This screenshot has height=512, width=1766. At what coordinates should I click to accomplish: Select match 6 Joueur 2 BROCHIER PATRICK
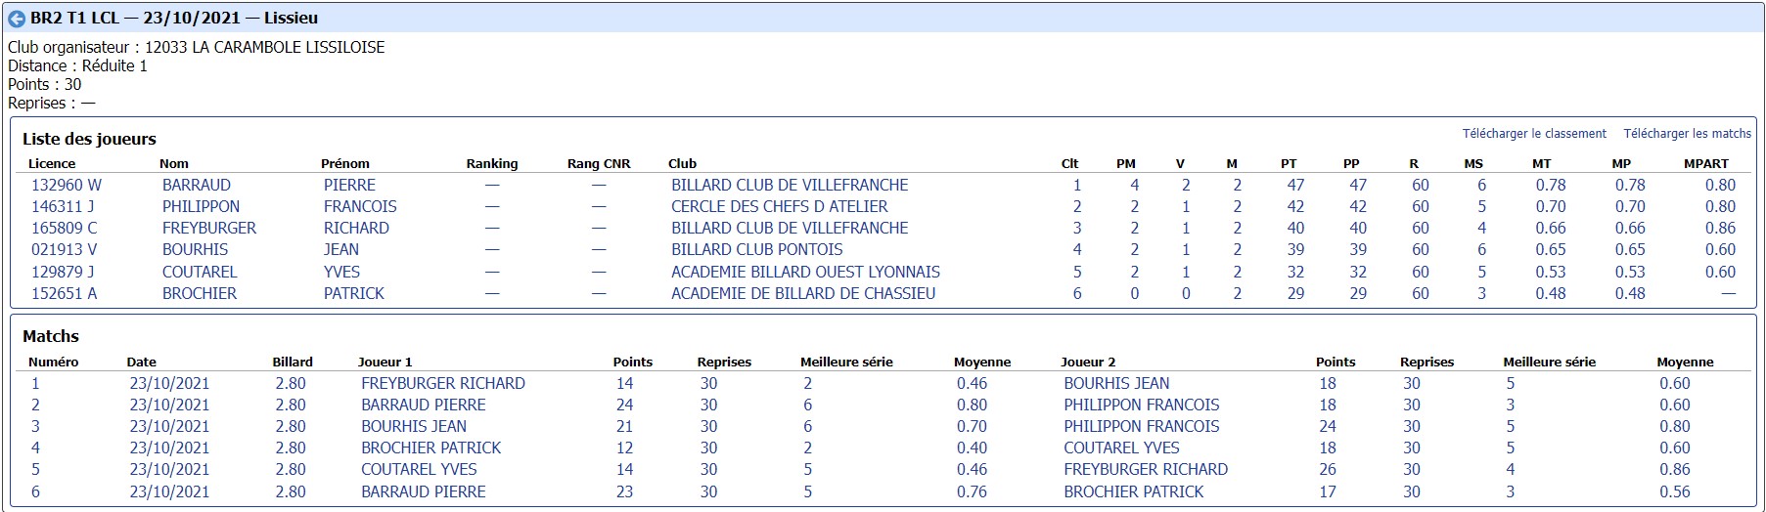(x=1134, y=491)
